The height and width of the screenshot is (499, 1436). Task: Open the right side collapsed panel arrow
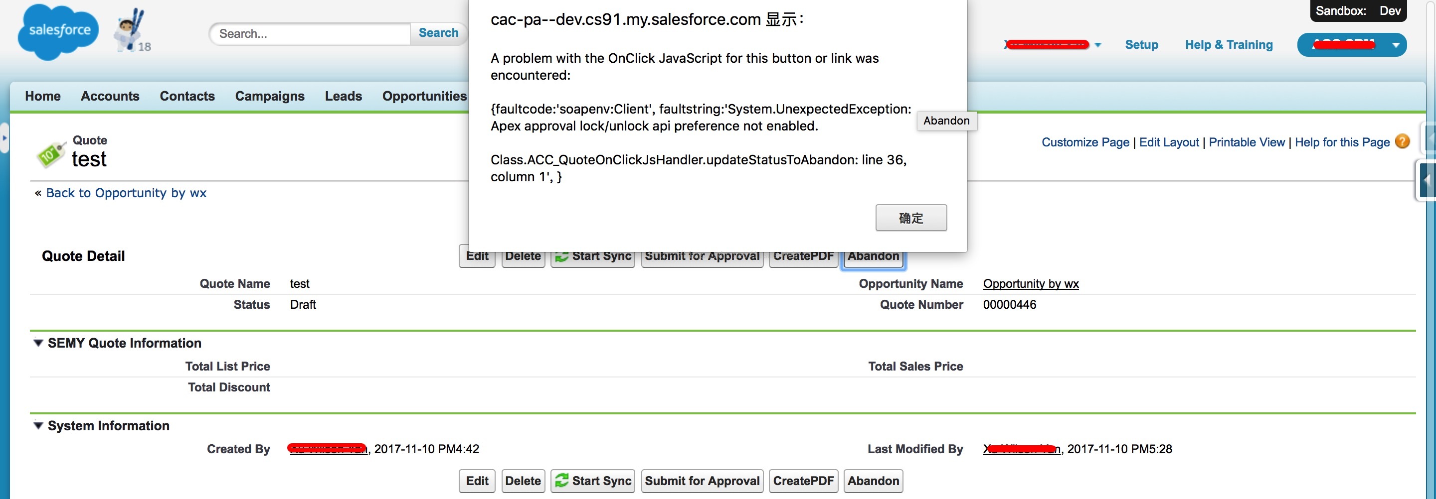(1427, 180)
